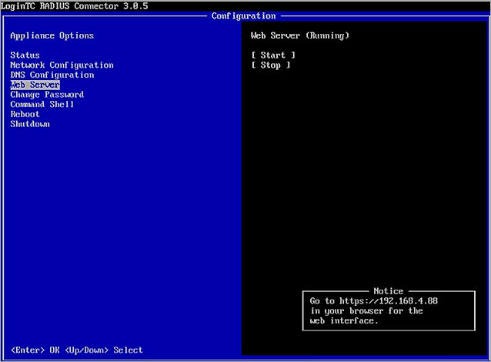Select the Reboot option
The height and width of the screenshot is (362, 491).
tap(25, 114)
